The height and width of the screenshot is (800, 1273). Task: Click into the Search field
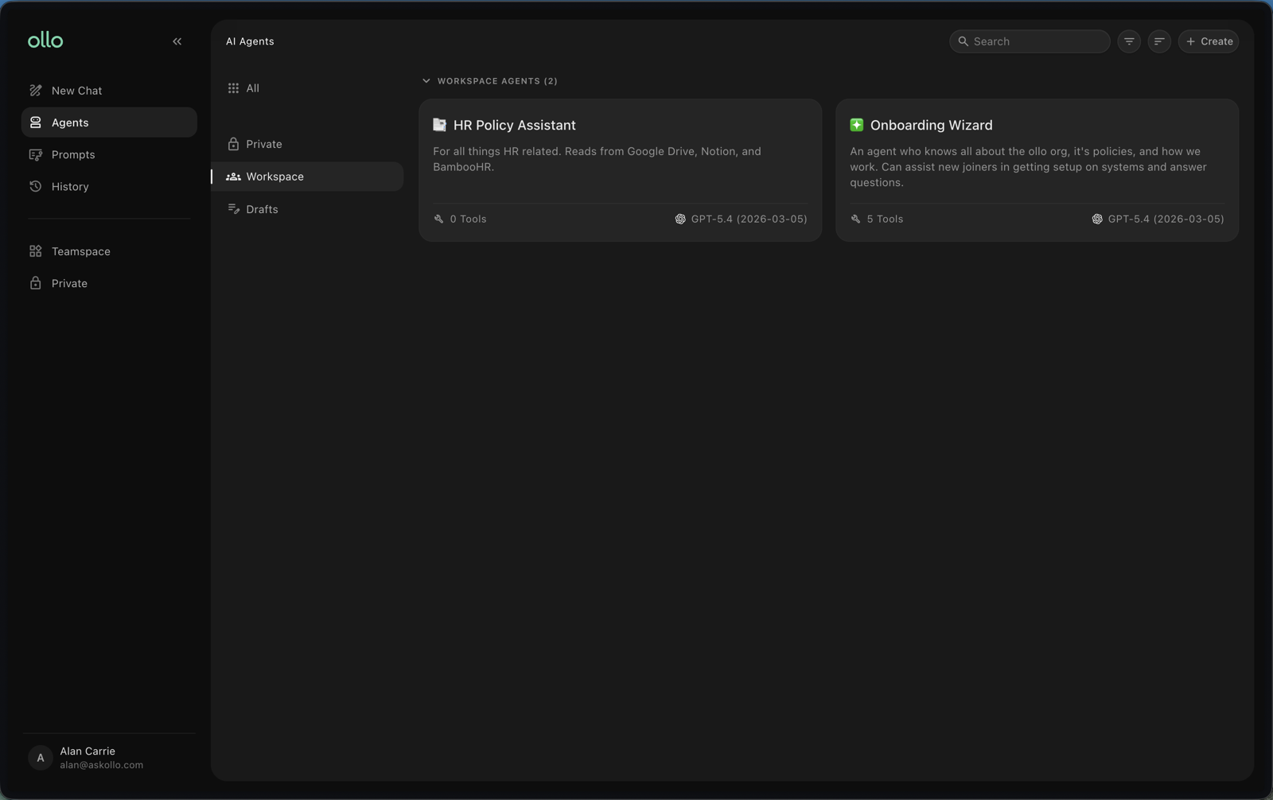coord(1030,41)
